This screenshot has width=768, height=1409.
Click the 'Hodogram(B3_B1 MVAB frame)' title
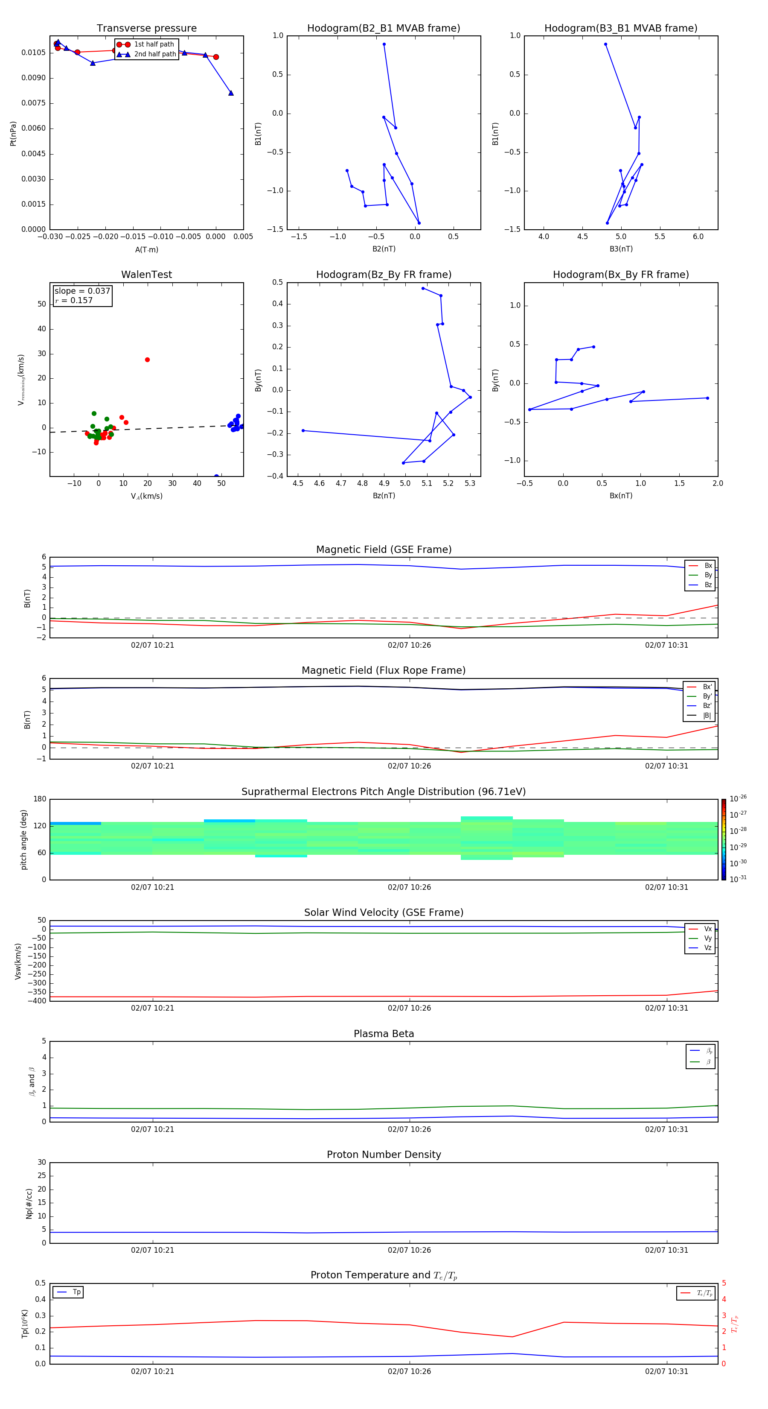[621, 28]
